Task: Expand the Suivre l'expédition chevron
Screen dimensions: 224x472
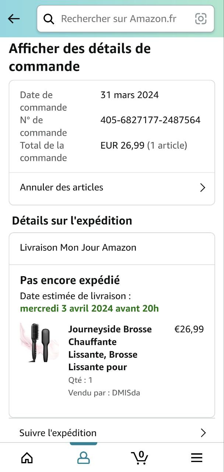Action: pyautogui.click(x=203, y=433)
